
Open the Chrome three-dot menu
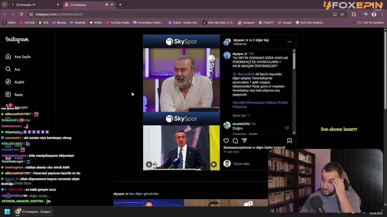(x=382, y=14)
